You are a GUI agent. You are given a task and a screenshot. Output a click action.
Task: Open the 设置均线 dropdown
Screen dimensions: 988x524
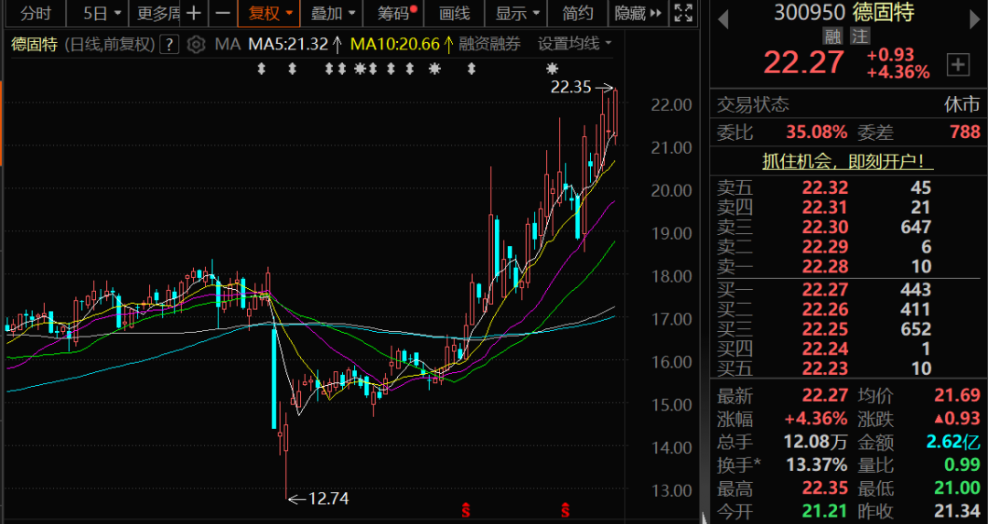(575, 44)
